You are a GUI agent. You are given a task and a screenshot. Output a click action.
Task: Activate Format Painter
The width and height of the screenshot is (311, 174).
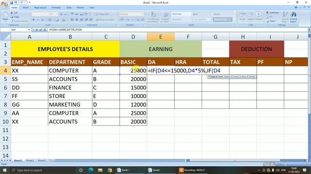click(x=19, y=21)
